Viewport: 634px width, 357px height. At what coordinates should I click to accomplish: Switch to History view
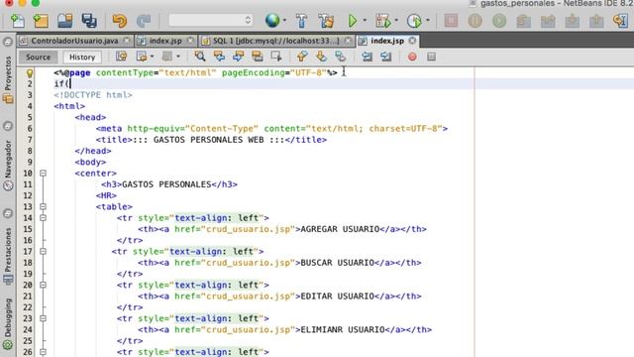click(x=82, y=58)
